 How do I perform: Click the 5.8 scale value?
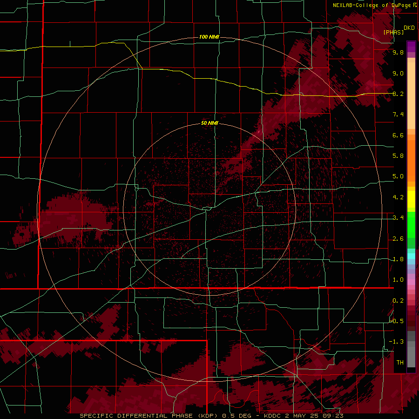click(x=398, y=156)
